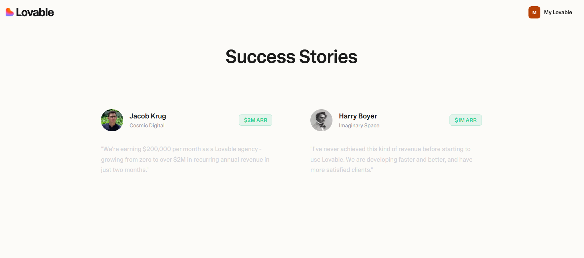Click the Lovable heart logo icon
584x258 pixels.
9,12
